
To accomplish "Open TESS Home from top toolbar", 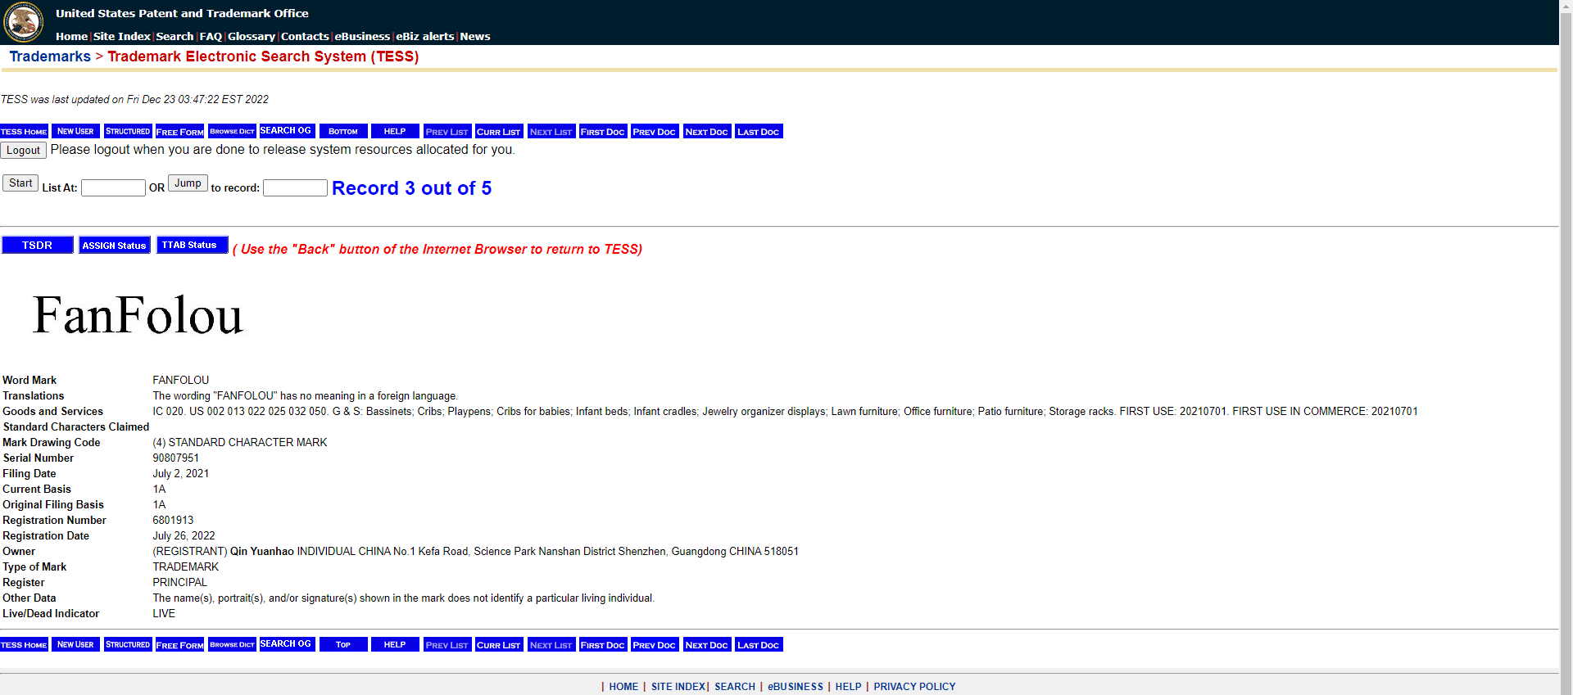I will (x=24, y=132).
